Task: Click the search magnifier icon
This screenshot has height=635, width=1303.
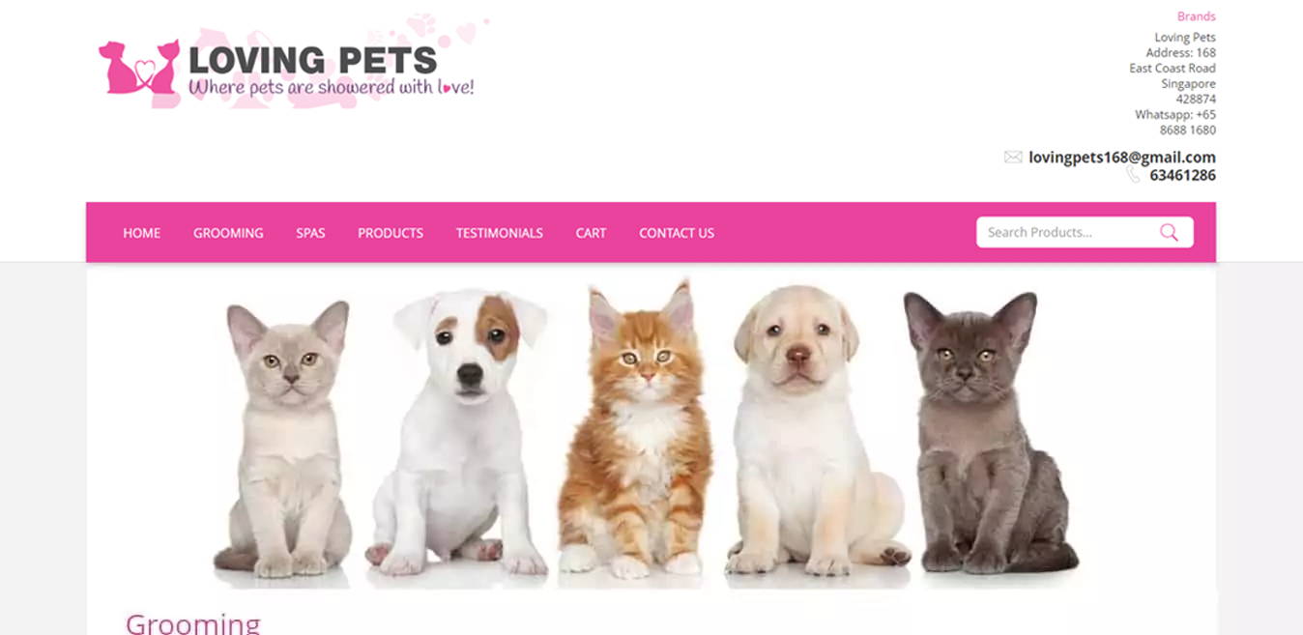Action: 1169,232
